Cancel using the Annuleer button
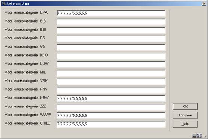Screen dimensions: 208x139 185,115
